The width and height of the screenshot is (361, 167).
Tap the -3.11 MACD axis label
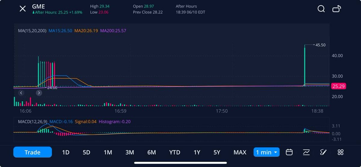click(x=337, y=139)
